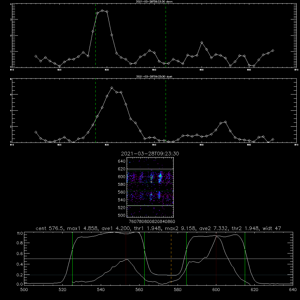The width and height of the screenshot is (300, 300).
Task: Click the lower solid white horizontal line in the image
Action: tap(150, 205)
